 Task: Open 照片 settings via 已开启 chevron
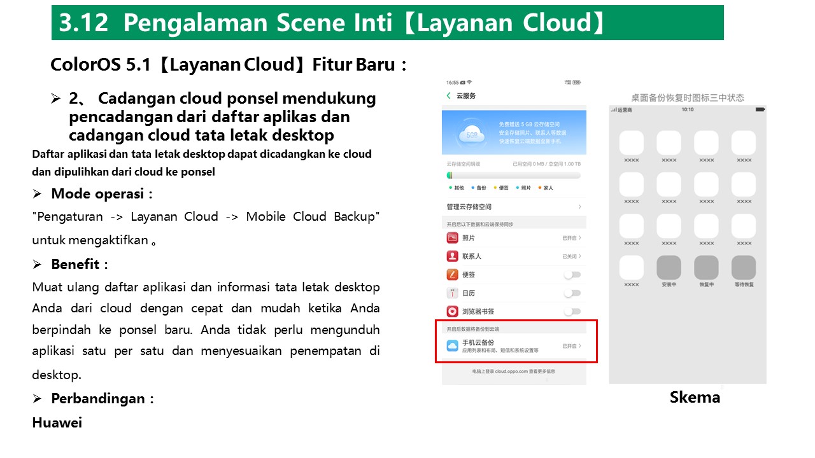579,238
